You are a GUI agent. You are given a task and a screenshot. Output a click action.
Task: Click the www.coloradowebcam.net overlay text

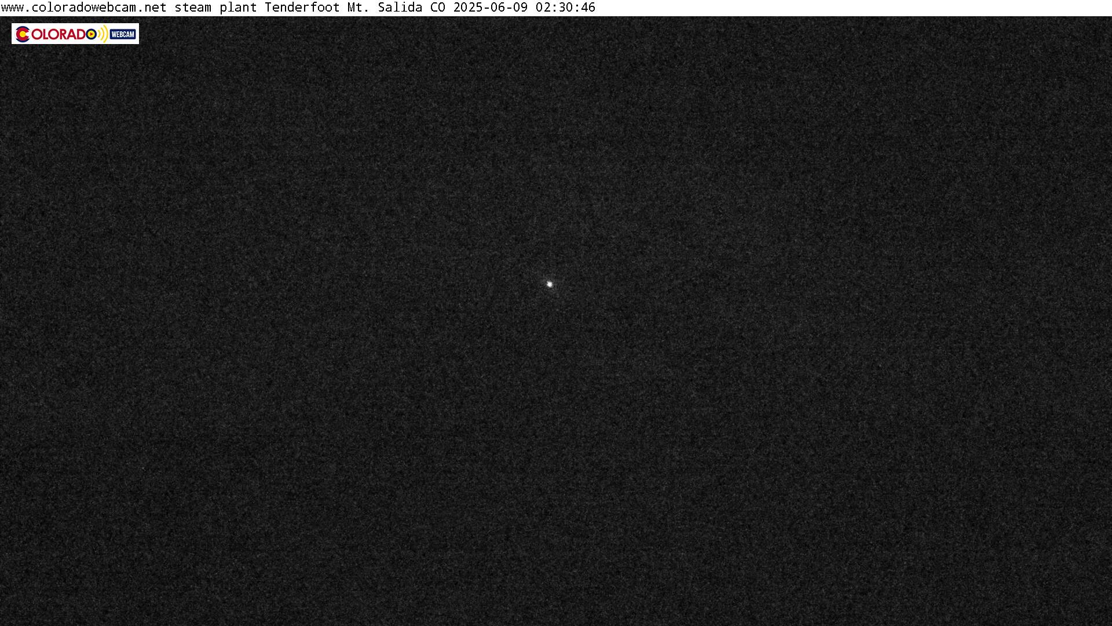point(84,8)
